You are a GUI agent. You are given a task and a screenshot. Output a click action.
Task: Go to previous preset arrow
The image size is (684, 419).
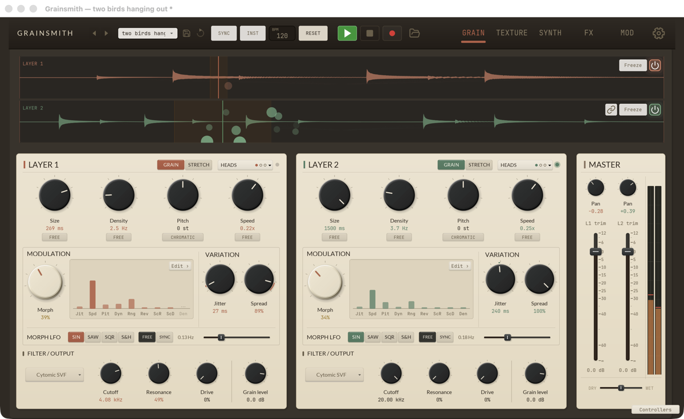pos(94,33)
